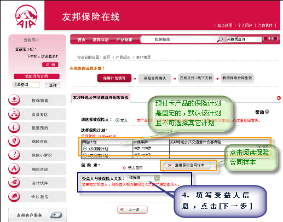Open 友邦互动 in the navigation bar

tap(101, 39)
